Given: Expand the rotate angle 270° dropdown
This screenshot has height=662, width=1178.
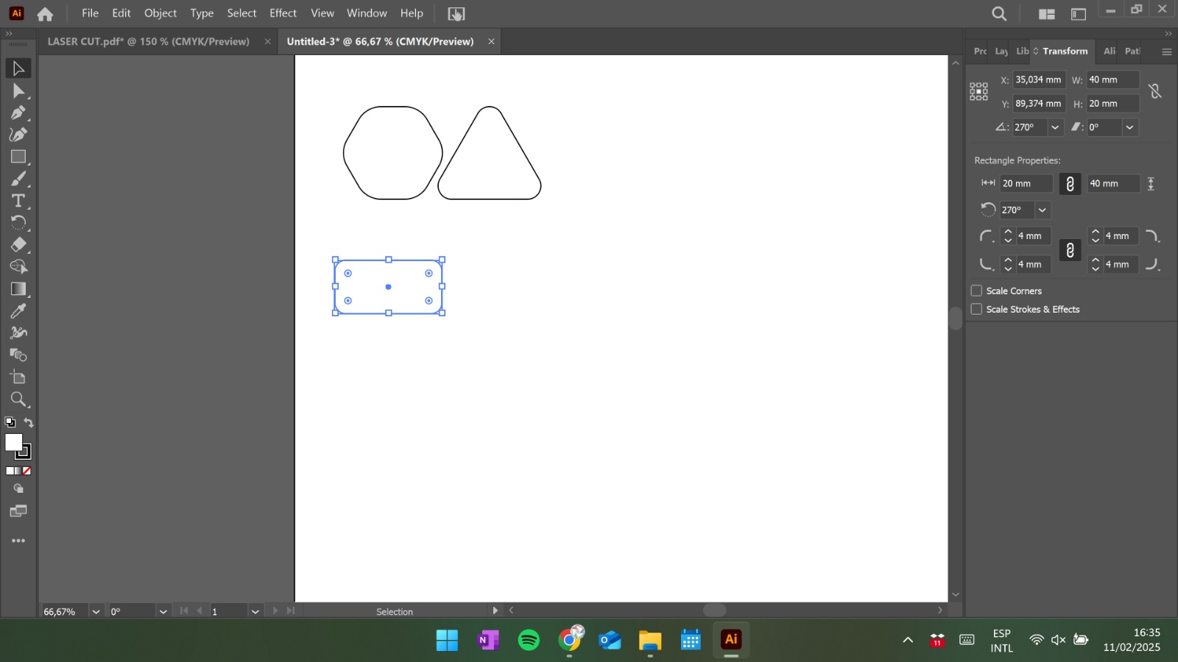Looking at the screenshot, I should (1055, 127).
